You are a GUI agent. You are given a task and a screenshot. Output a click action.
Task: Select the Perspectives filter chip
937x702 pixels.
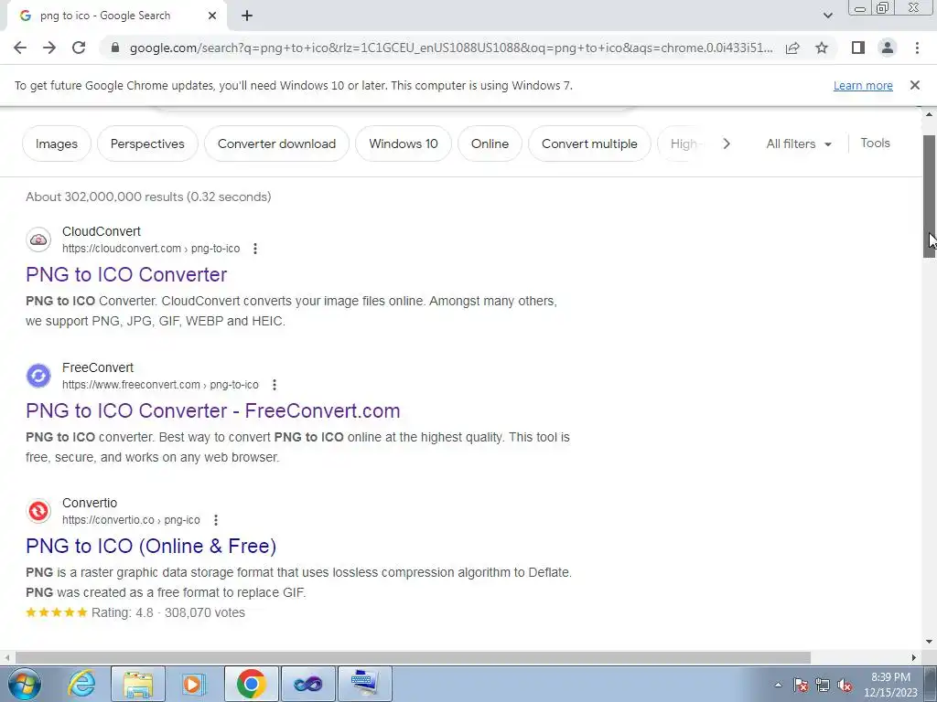pyautogui.click(x=147, y=144)
